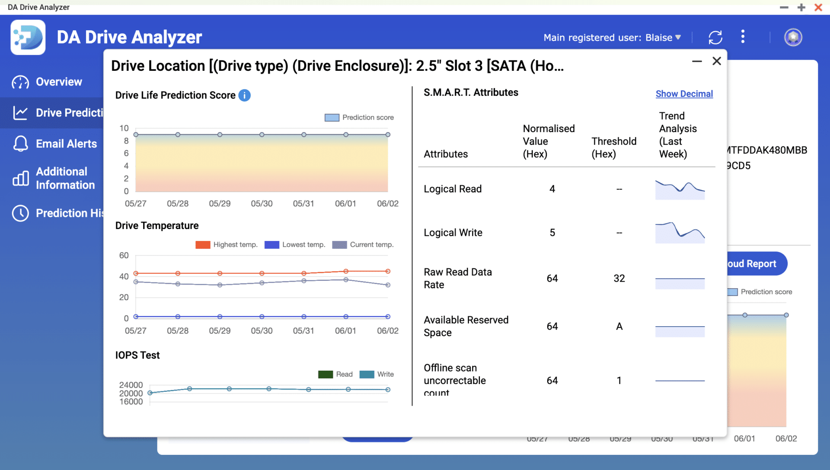
Task: Expand the drive location title bar
Action: click(x=696, y=61)
